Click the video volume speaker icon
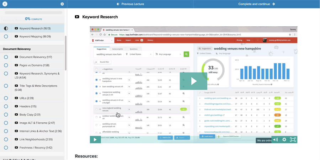Screen dimensions: 320x160 click(276, 140)
